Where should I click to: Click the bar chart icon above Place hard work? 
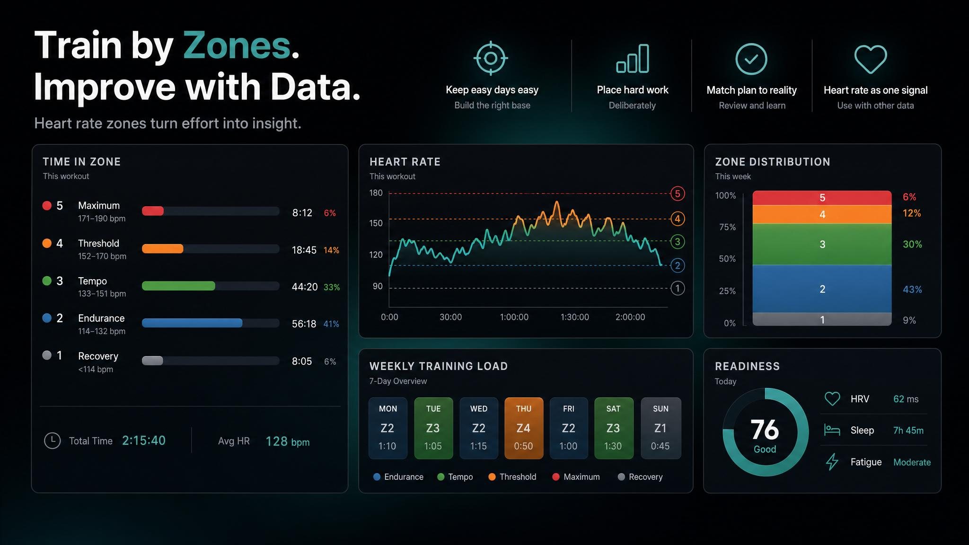(633, 59)
